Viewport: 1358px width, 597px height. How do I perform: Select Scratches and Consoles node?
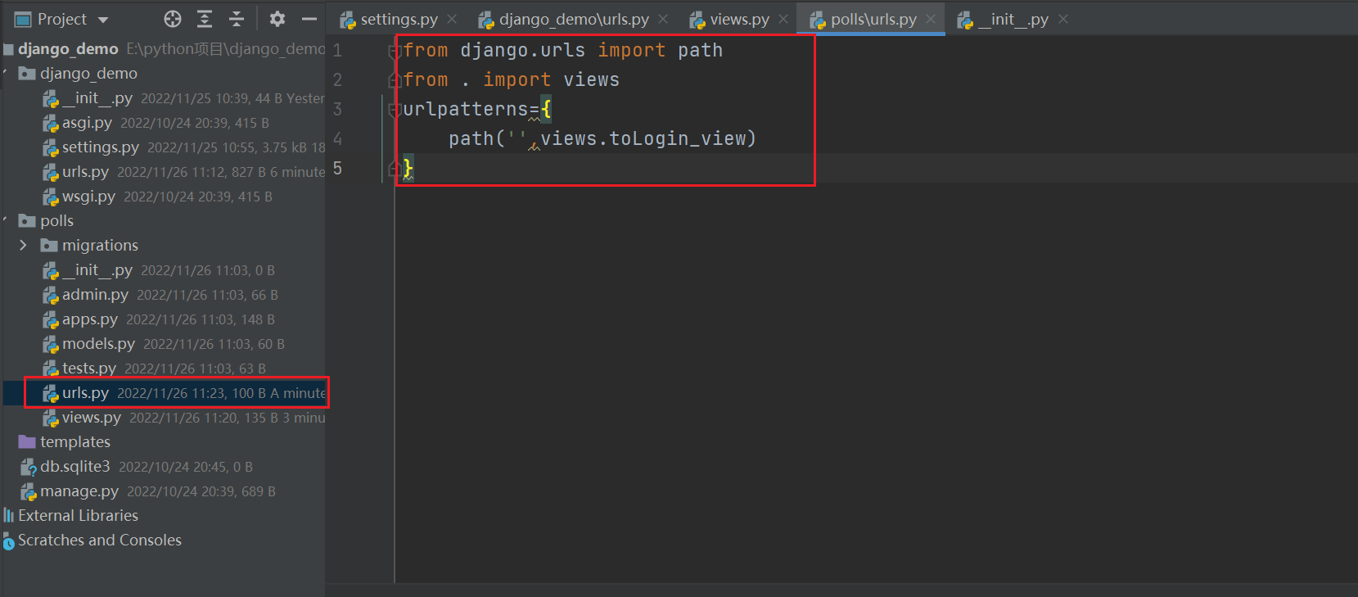pos(100,540)
